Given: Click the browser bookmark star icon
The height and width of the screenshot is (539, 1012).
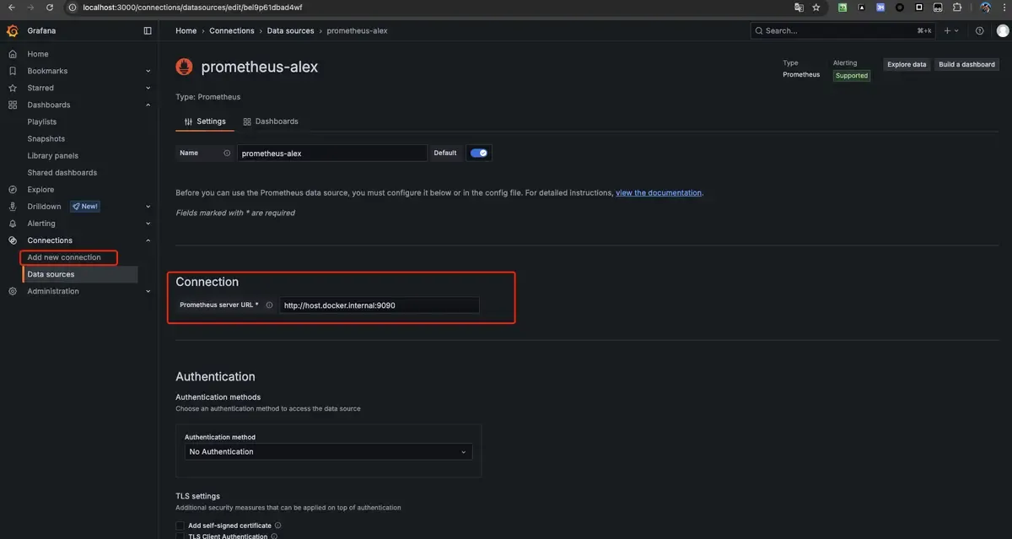Looking at the screenshot, I should [816, 8].
